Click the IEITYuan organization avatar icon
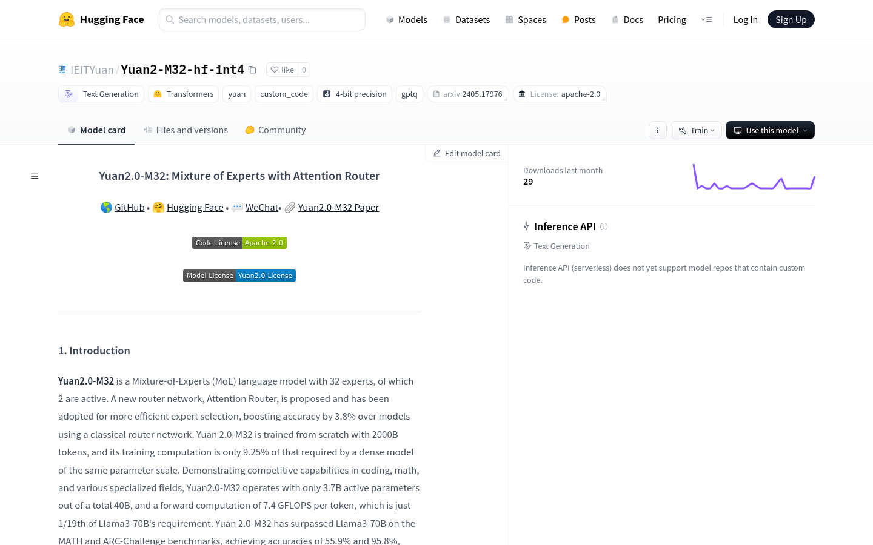Viewport: 873px width, 545px height. tap(62, 70)
